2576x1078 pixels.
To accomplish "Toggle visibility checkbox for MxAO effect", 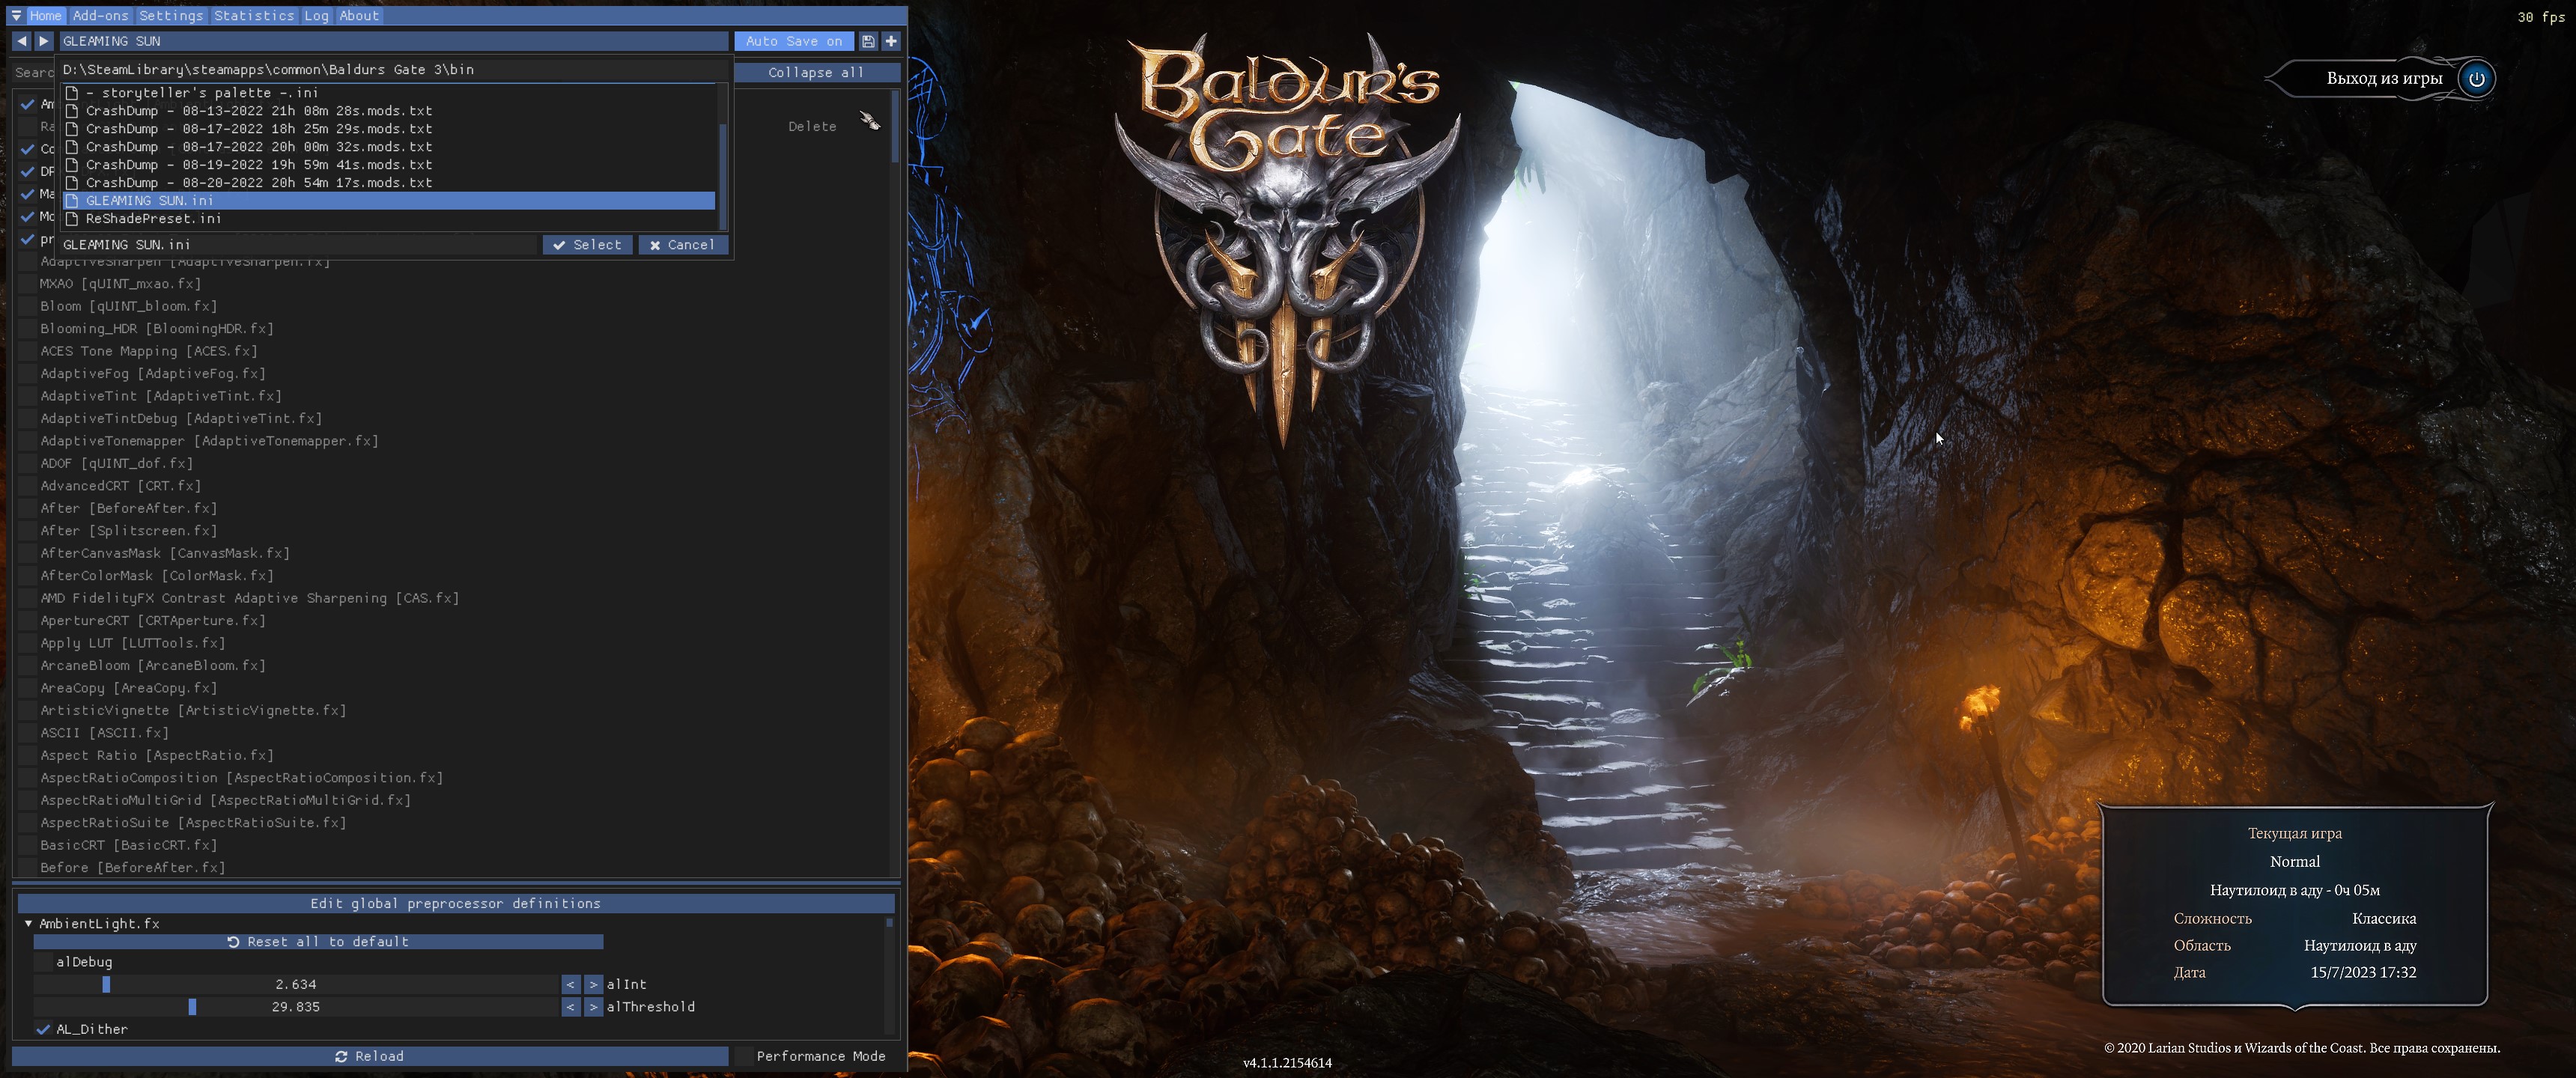I will coord(26,283).
